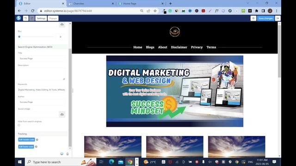
Task: Click About in the page menu
Action: [162, 47]
